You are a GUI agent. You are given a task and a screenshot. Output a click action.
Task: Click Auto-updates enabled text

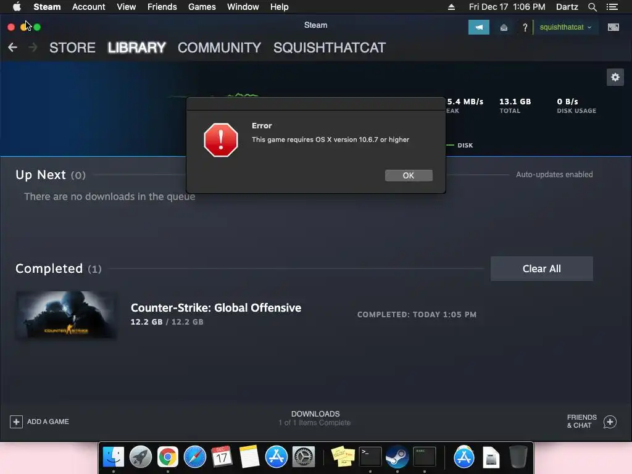click(x=554, y=175)
